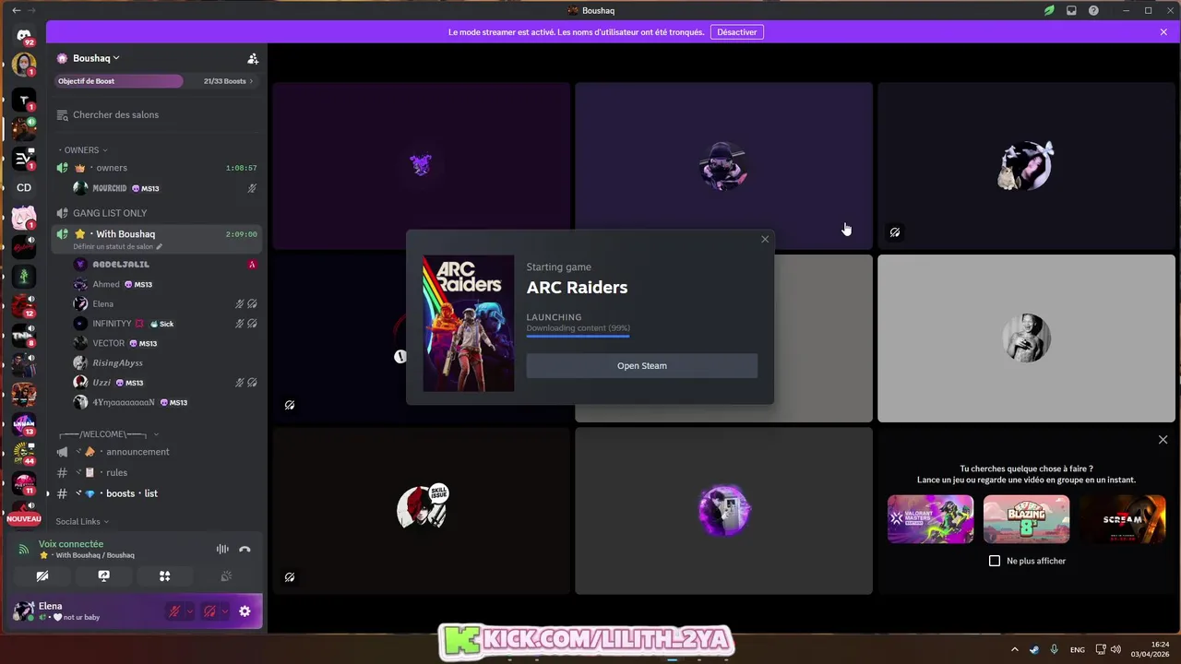Screen dimensions: 1181x664
Task: Open the taskbar volume speaker icon
Action: 1115,649
